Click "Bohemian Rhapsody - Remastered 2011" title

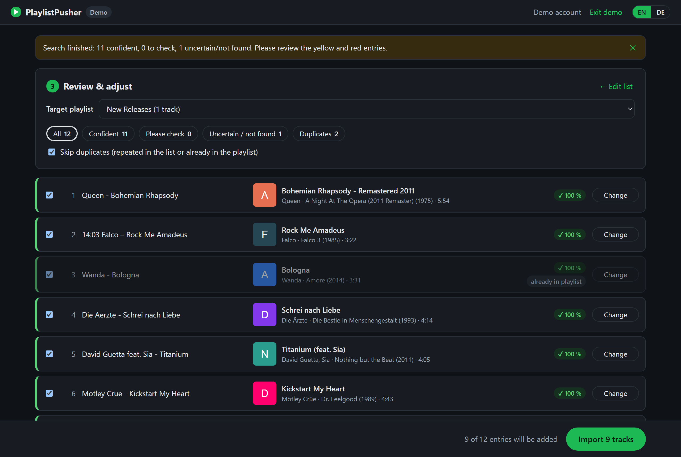(348, 191)
